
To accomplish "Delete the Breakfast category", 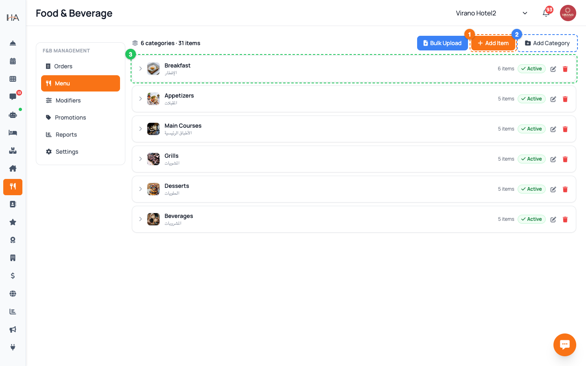I will (x=565, y=69).
